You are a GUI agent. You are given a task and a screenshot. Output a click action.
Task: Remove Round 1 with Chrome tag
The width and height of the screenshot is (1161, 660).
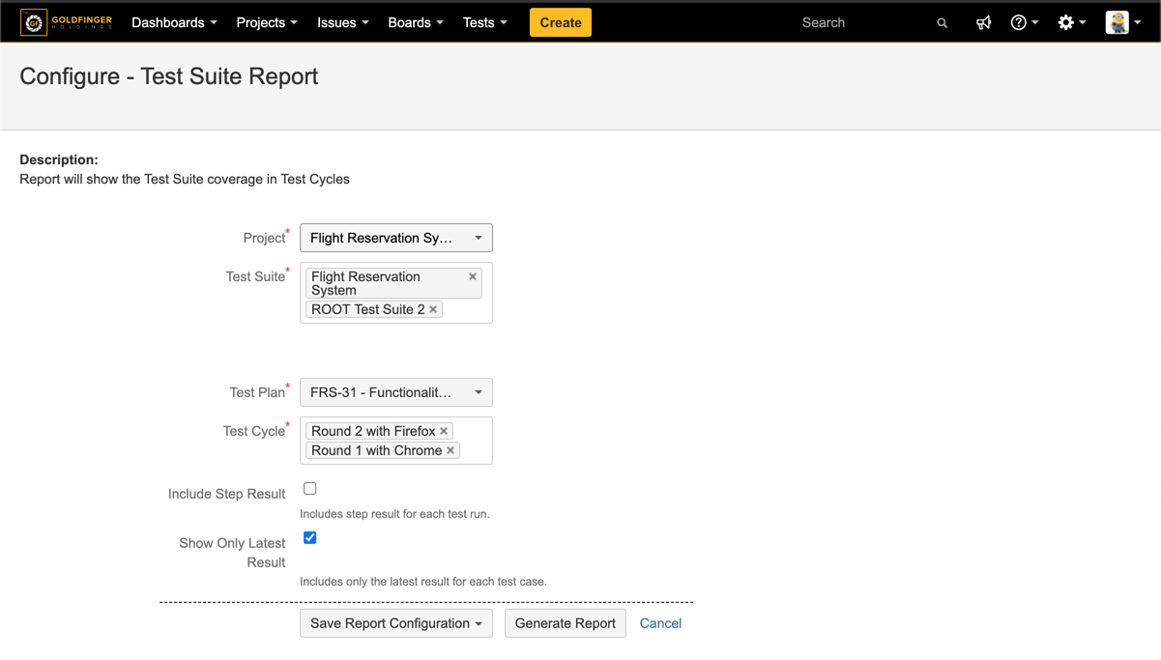tap(450, 450)
